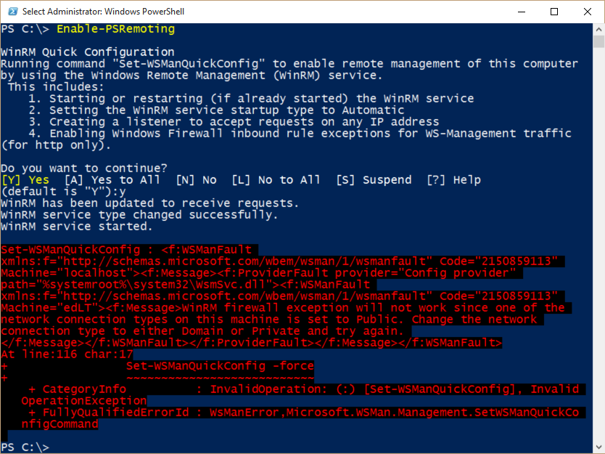Image resolution: width=605 pixels, height=454 pixels.
Task: Click the vertical scrollbar thumb
Action: 598,41
